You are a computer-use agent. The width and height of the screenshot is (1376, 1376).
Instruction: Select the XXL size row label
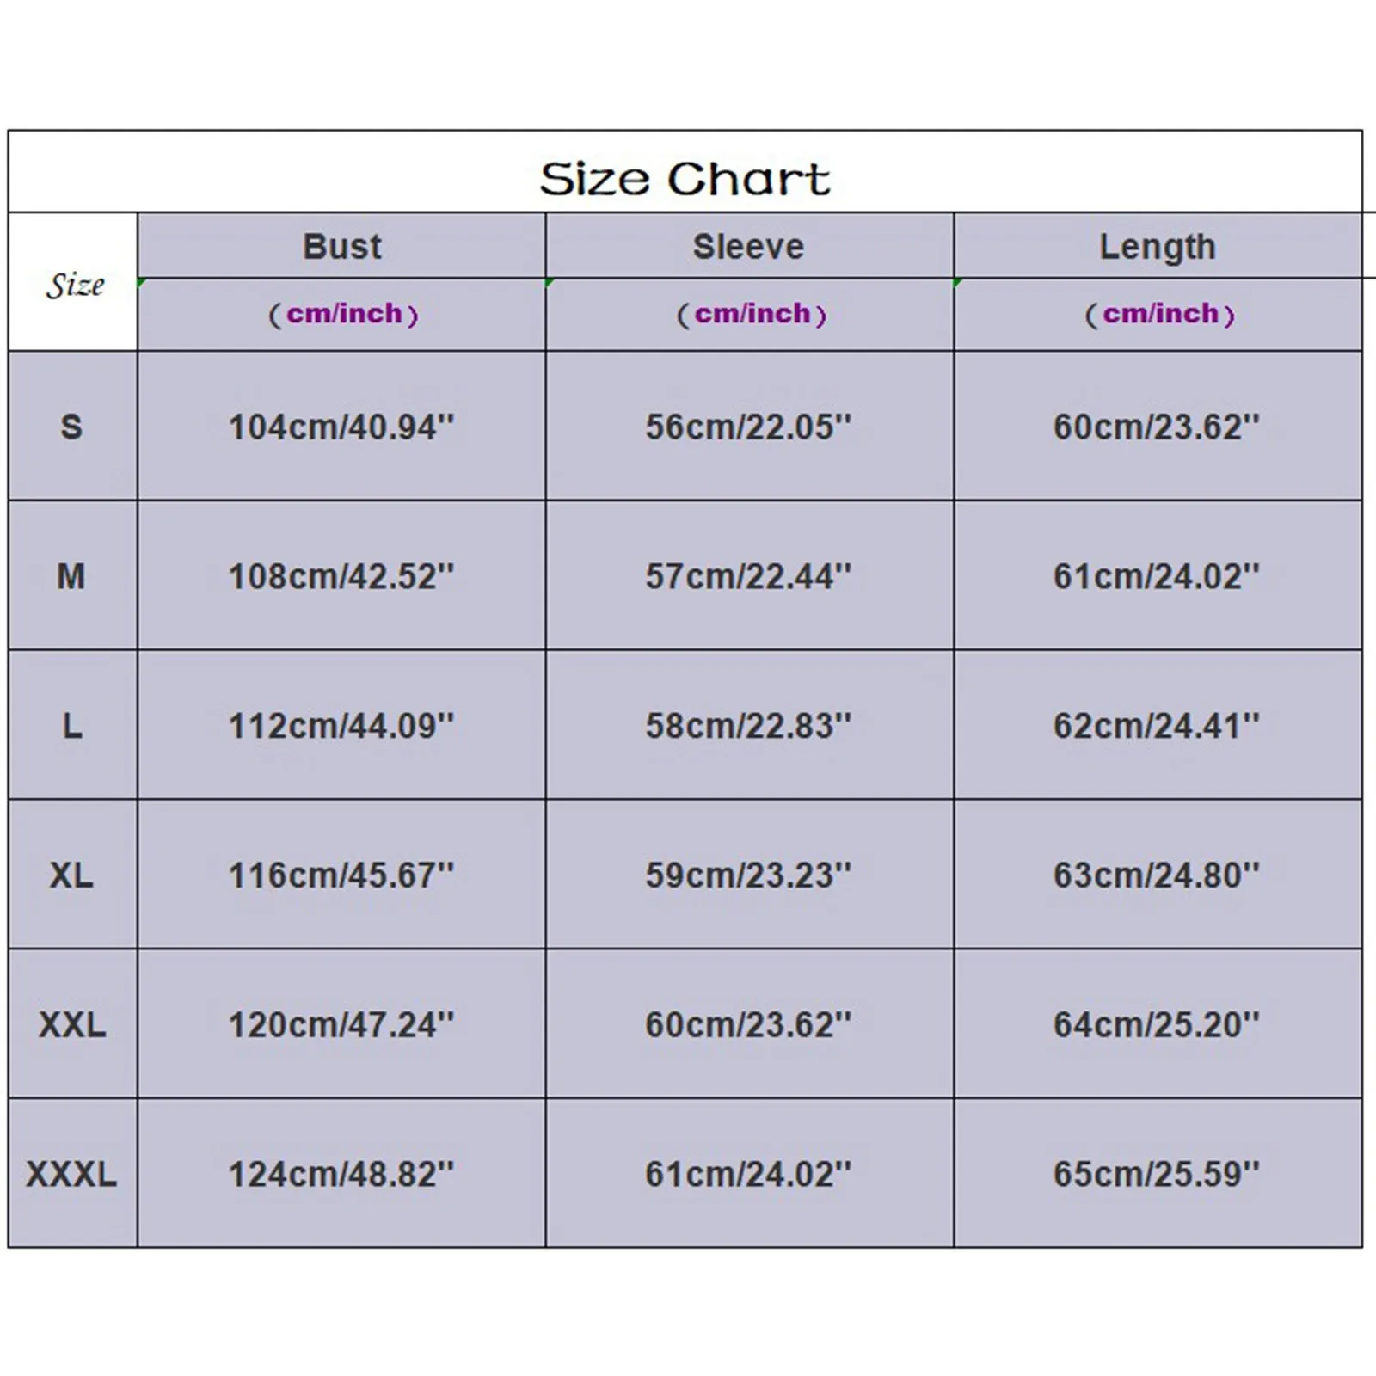72,1024
